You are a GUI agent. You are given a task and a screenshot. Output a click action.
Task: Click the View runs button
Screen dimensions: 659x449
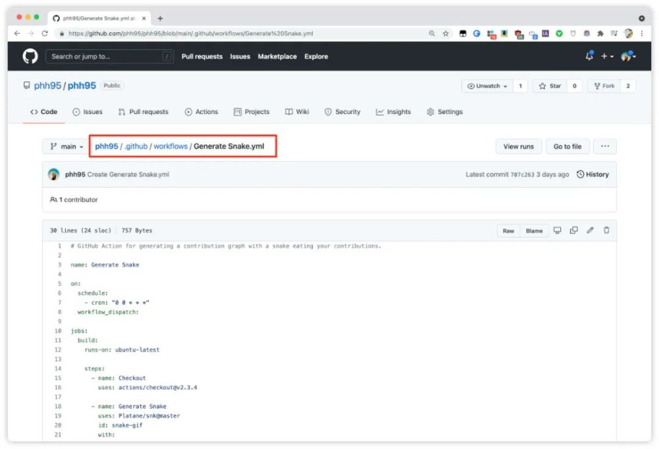pos(519,147)
